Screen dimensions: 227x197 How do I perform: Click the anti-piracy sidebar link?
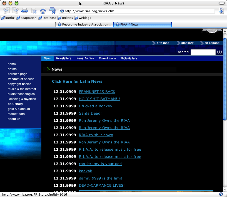pos(15,104)
